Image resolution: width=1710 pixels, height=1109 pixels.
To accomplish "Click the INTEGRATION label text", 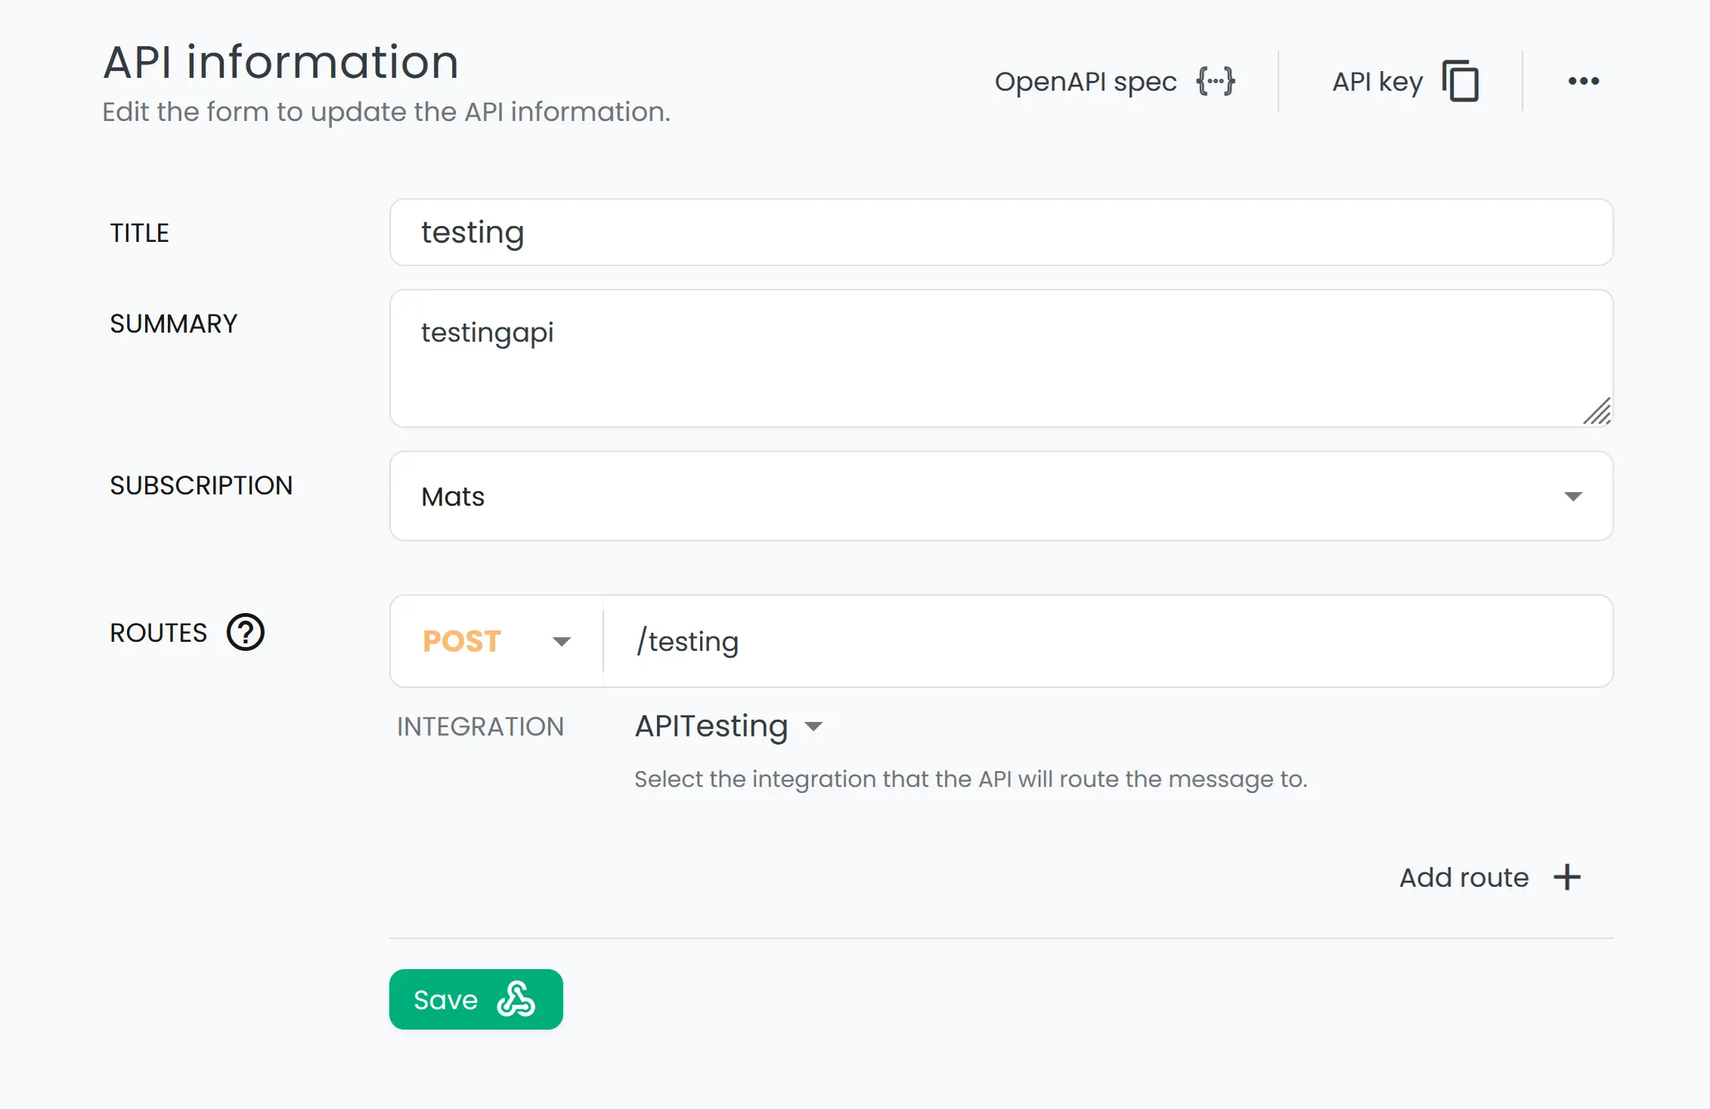I will 481,726.
